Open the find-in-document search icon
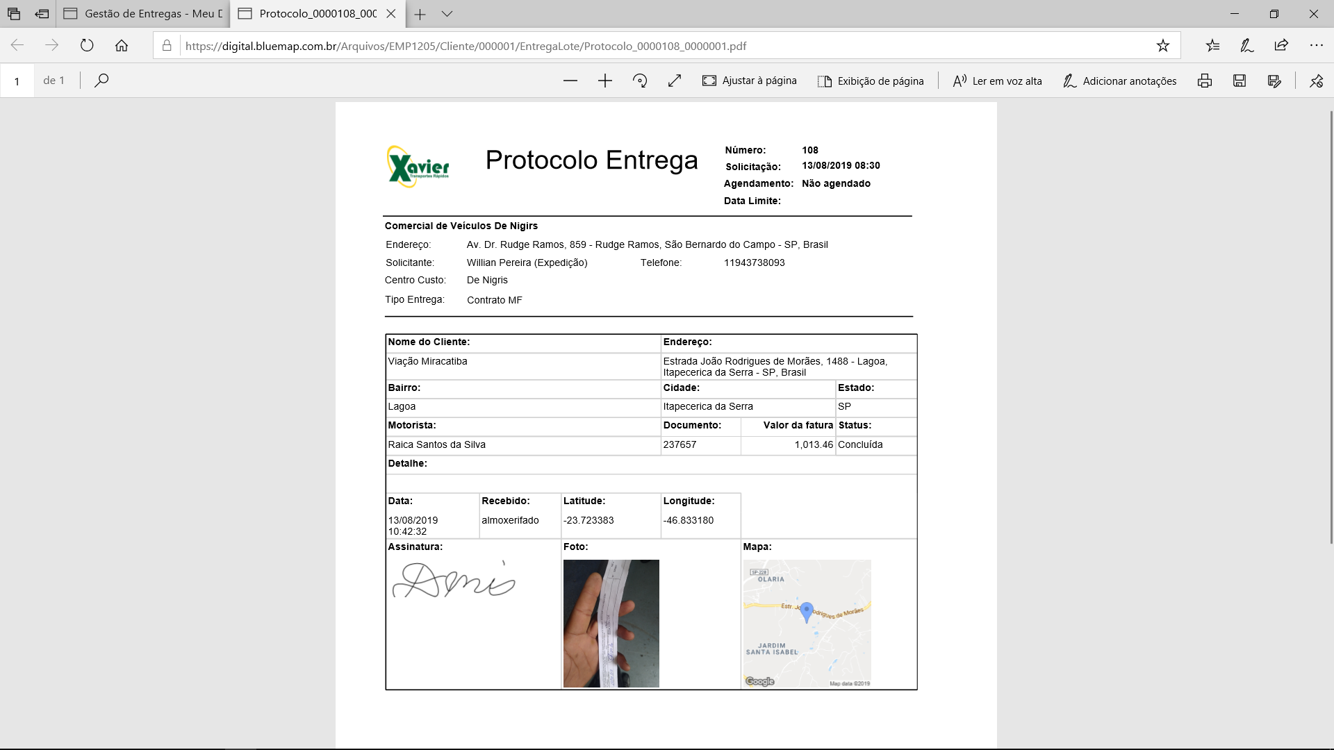Image resolution: width=1334 pixels, height=750 pixels. pos(101,80)
